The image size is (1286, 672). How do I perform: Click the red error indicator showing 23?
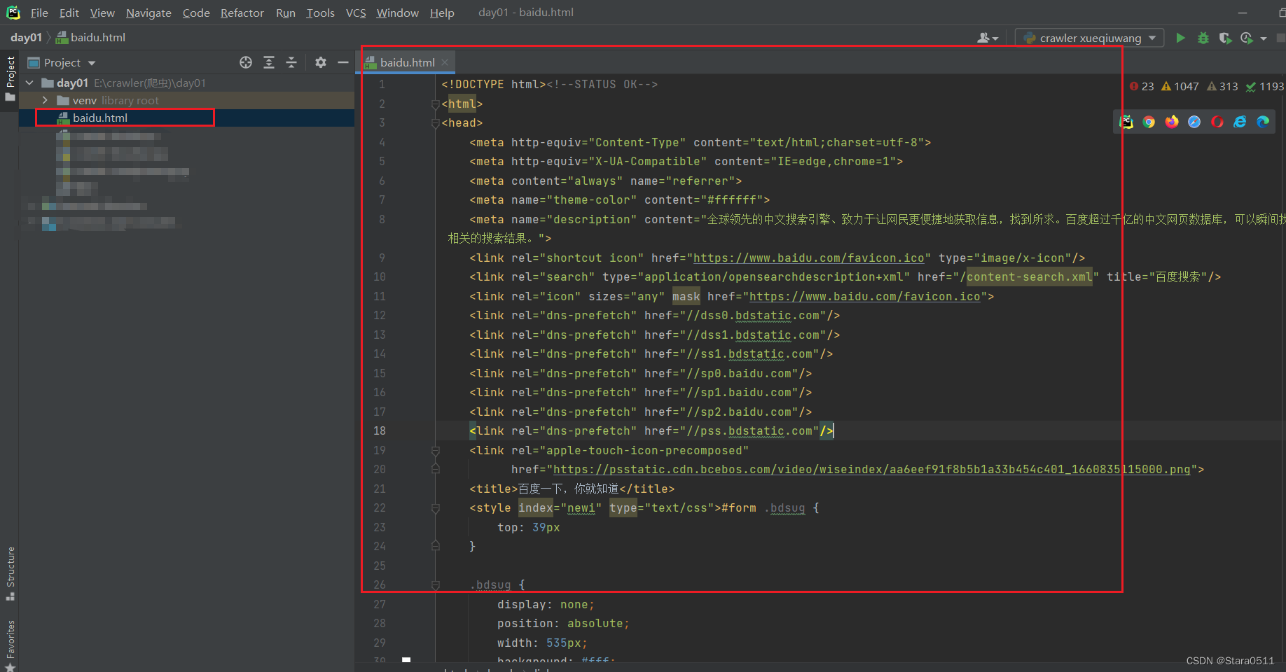click(x=1142, y=86)
